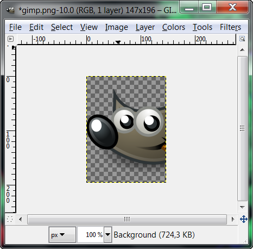
Task: Open the Select menu
Action: [x=62, y=27]
